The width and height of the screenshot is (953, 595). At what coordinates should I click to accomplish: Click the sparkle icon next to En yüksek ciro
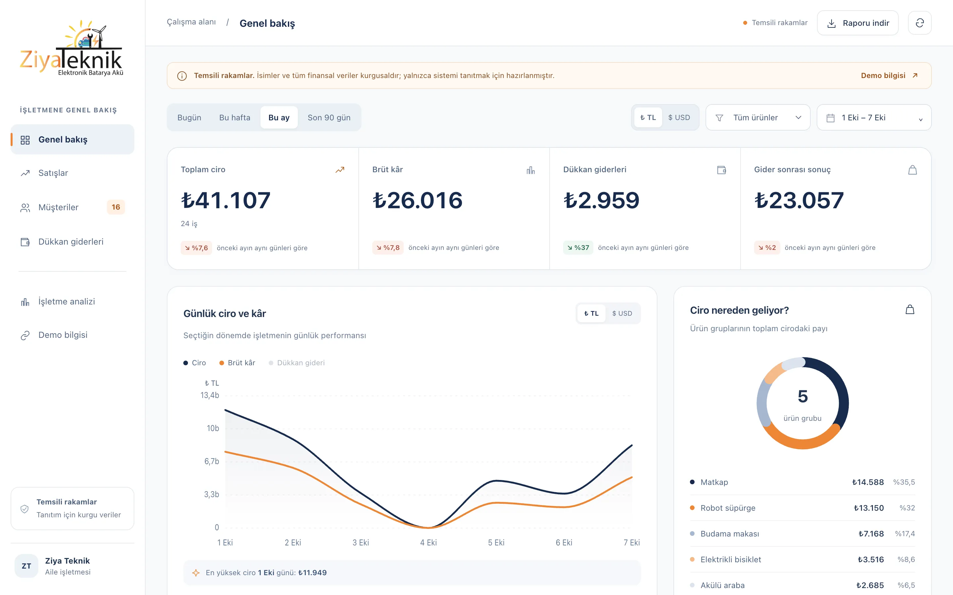pyautogui.click(x=196, y=573)
